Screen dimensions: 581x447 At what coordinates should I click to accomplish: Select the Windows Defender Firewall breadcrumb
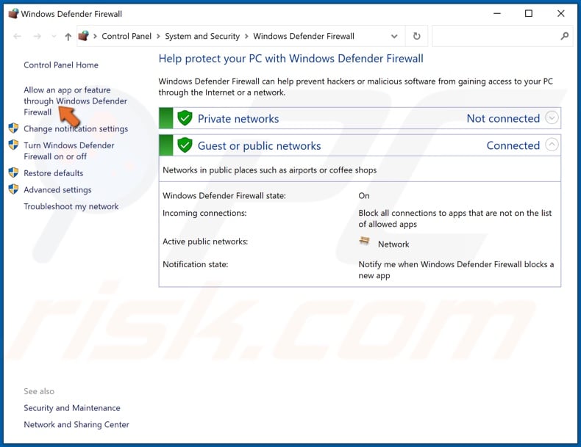[x=304, y=36]
